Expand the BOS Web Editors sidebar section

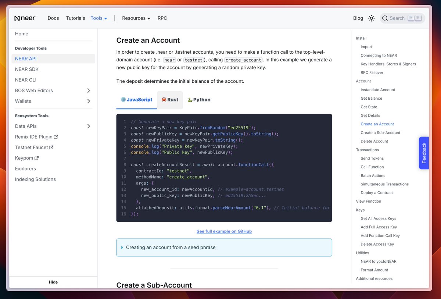click(x=89, y=90)
